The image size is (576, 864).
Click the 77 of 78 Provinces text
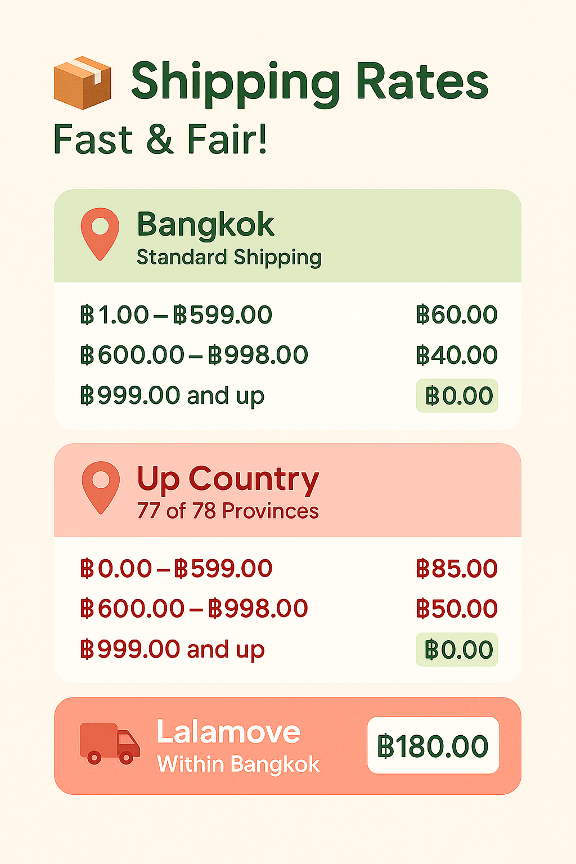228,511
